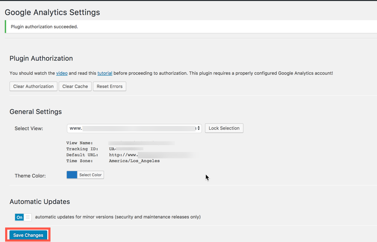Click the General Settings section heading
377x242 pixels.
36,112
